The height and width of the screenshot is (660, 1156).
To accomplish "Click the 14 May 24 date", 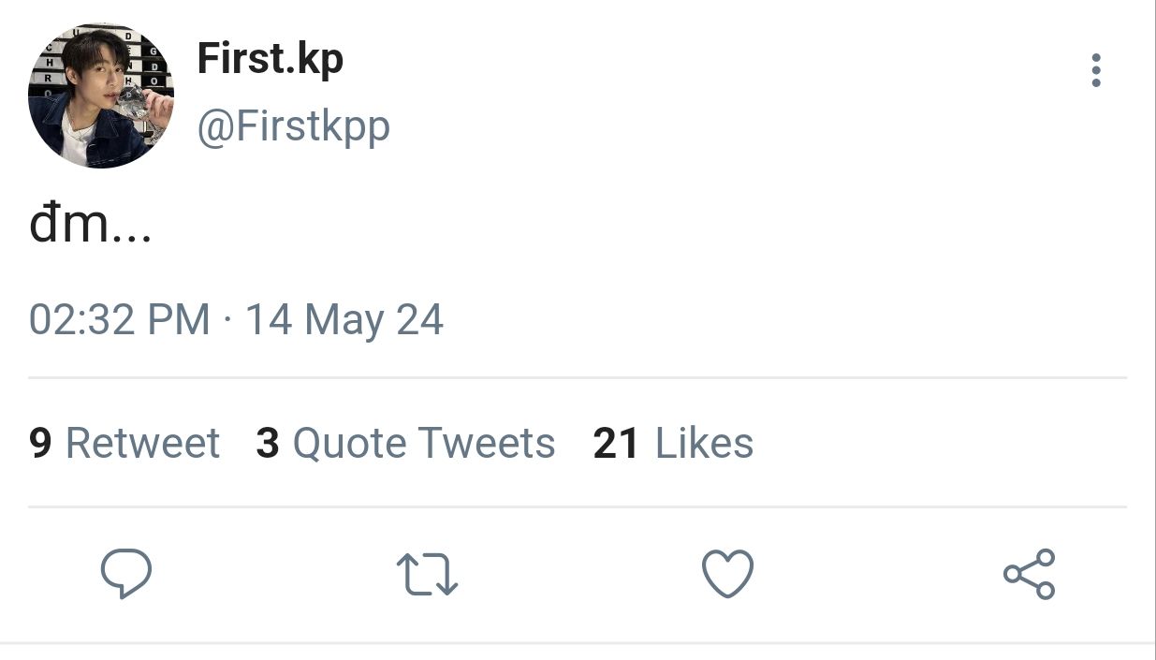I will (344, 320).
